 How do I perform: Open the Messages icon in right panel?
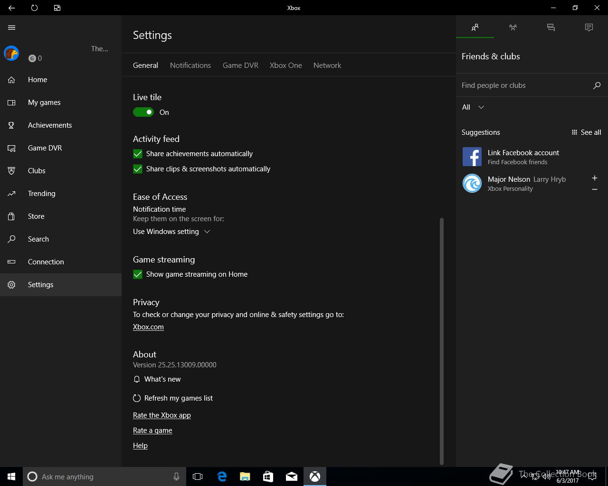click(551, 28)
